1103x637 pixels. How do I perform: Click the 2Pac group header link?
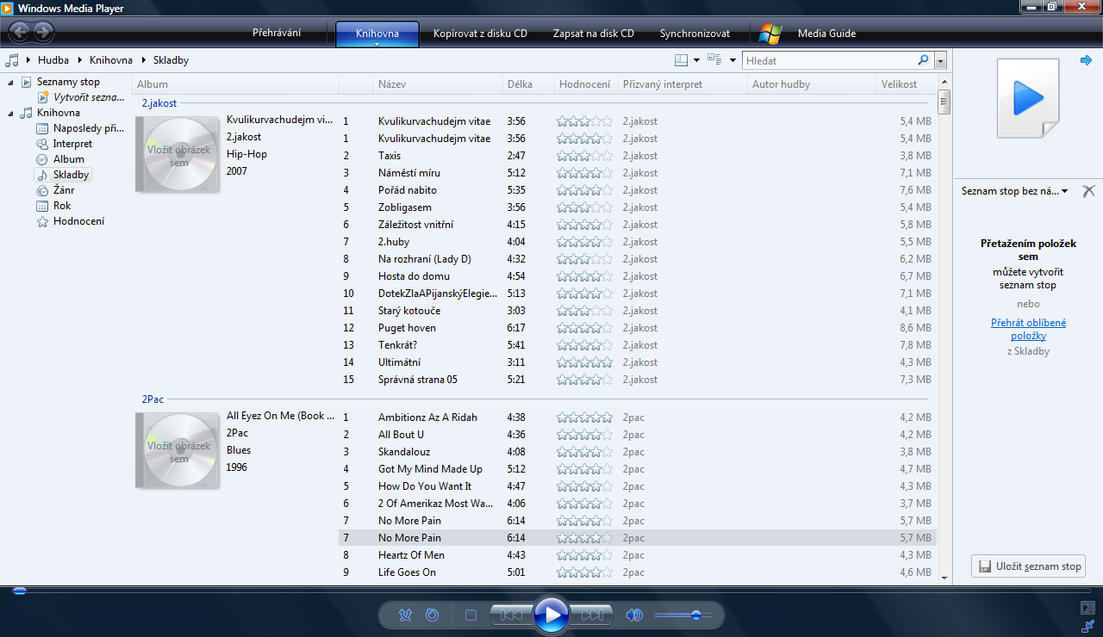[x=153, y=399]
